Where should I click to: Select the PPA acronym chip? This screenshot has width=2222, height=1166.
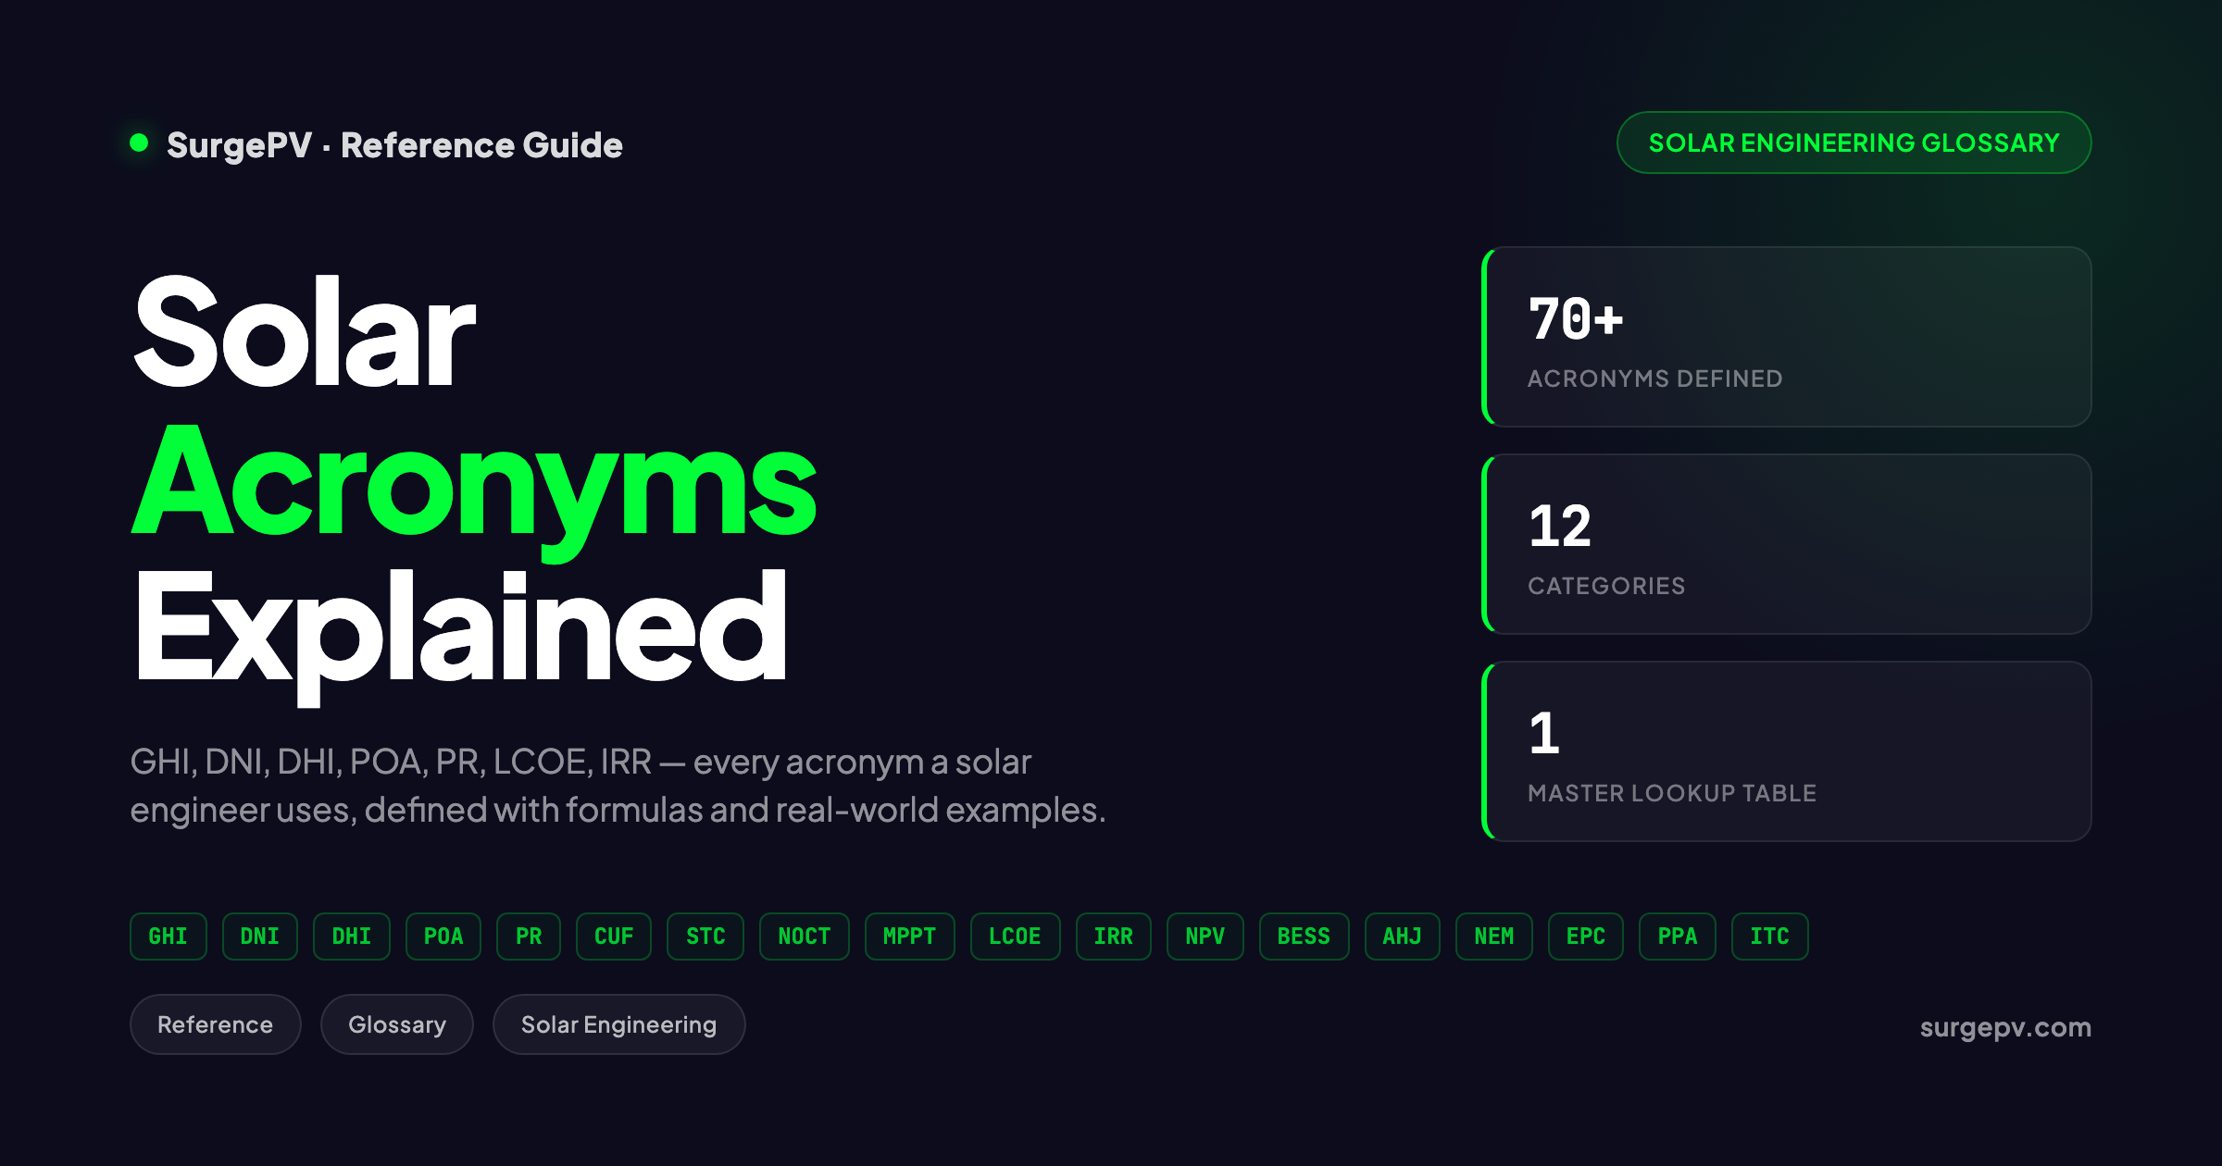tap(1678, 937)
